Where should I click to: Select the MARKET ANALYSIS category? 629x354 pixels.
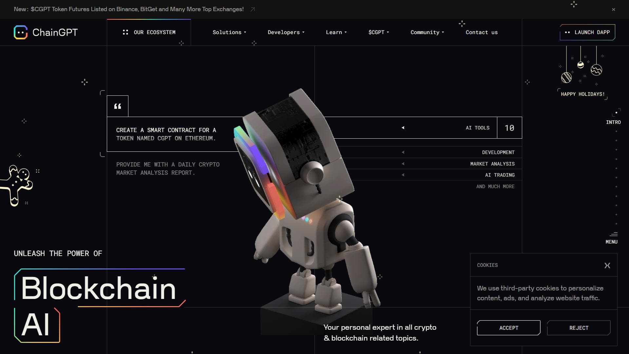[492, 164]
